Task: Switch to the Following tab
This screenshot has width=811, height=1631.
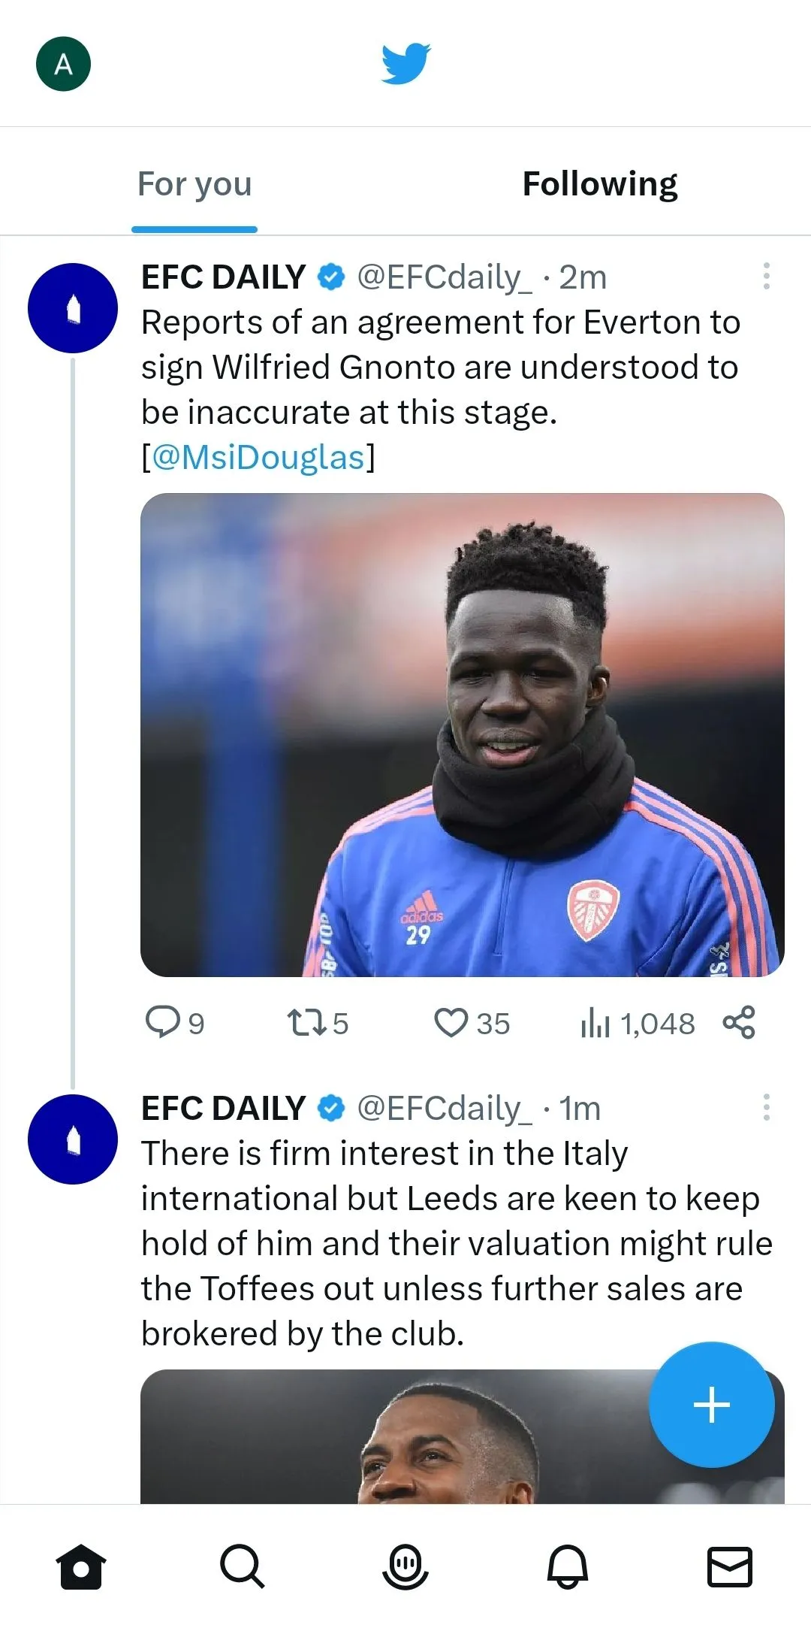Action: (599, 184)
